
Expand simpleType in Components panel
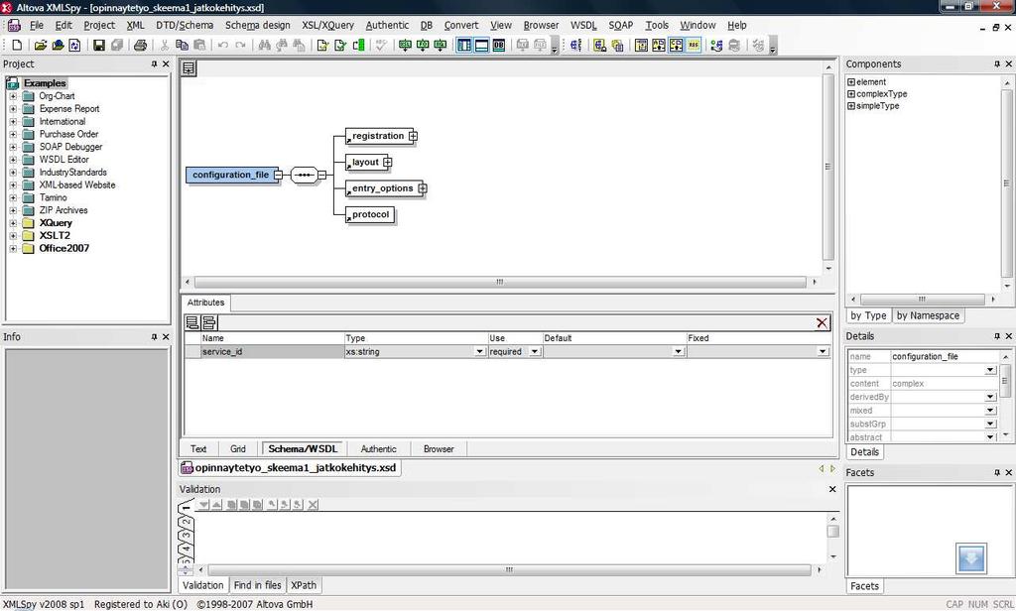851,106
